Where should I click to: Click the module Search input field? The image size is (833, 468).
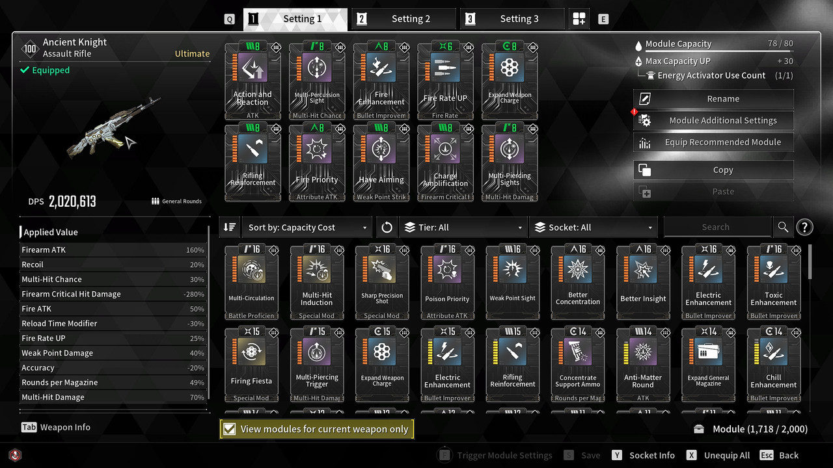point(717,227)
